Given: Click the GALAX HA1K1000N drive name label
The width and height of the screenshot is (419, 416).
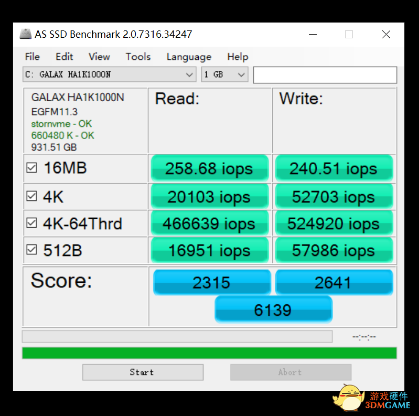Looking at the screenshot, I should click(x=78, y=98).
